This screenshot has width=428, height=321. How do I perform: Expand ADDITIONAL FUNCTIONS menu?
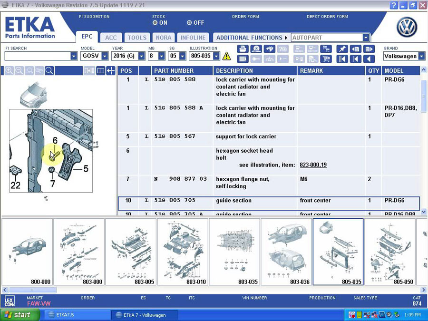(x=252, y=38)
